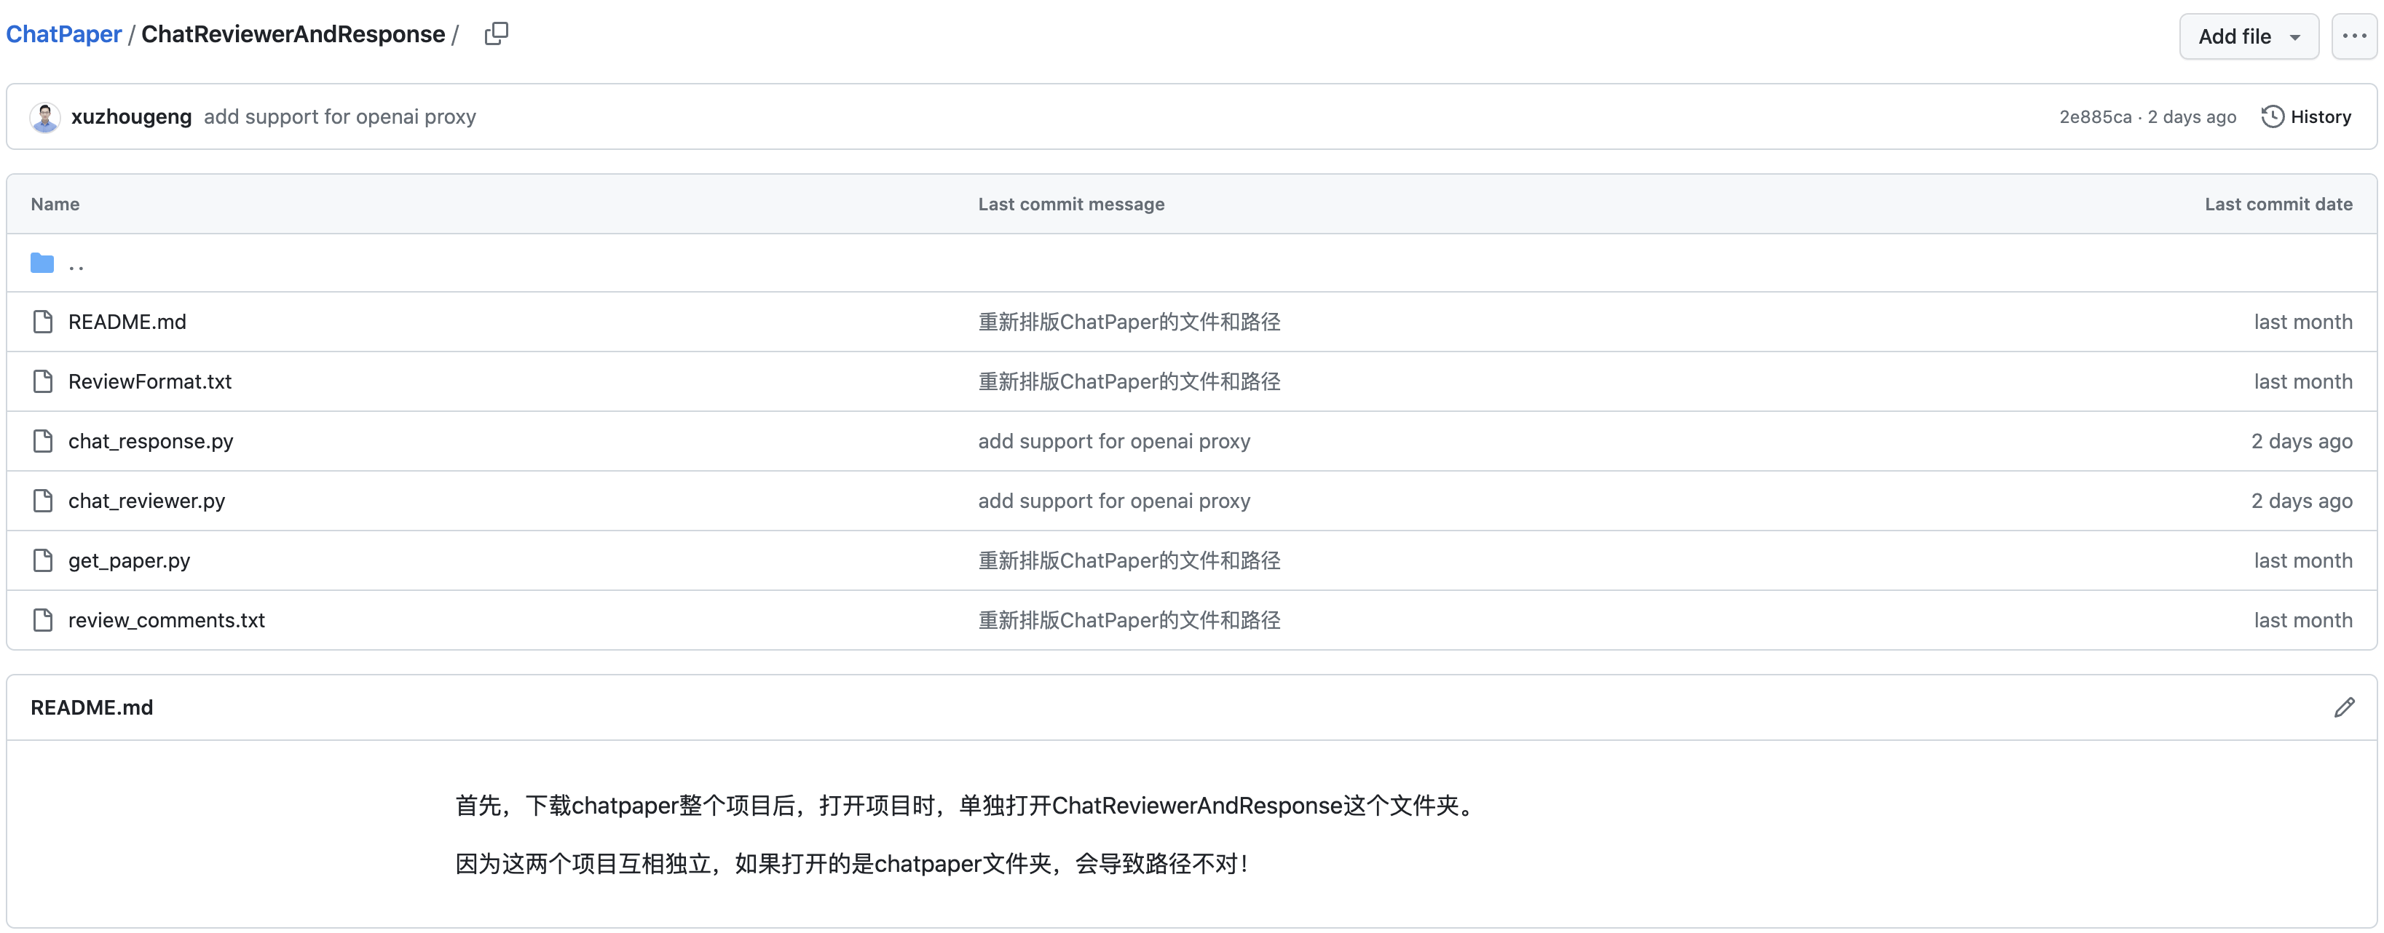Screen dimensions: 2384x933
Task: Open the ChatPaper breadcrumb link
Action: 64,34
